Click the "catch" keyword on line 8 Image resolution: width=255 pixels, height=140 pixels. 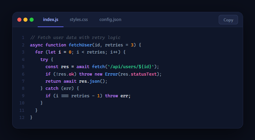pos(52,88)
